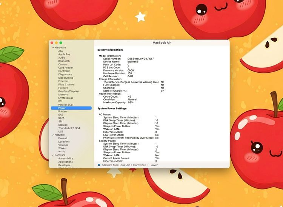Click the System Power Settings heading

coord(112,109)
